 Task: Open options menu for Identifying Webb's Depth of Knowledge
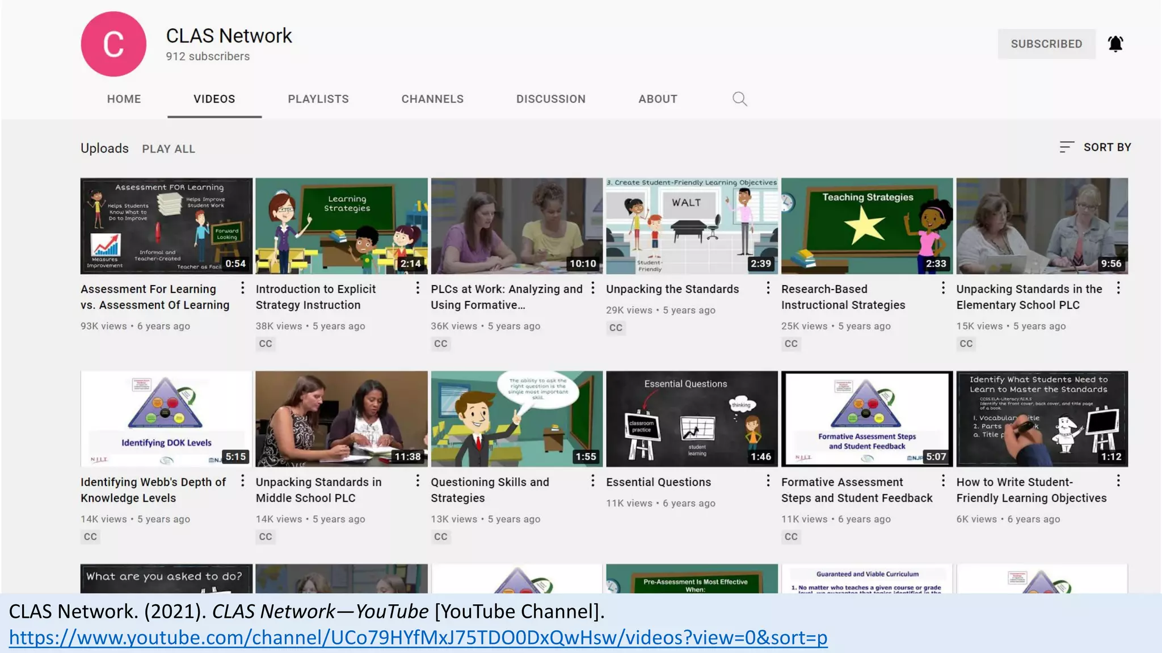[x=243, y=481]
